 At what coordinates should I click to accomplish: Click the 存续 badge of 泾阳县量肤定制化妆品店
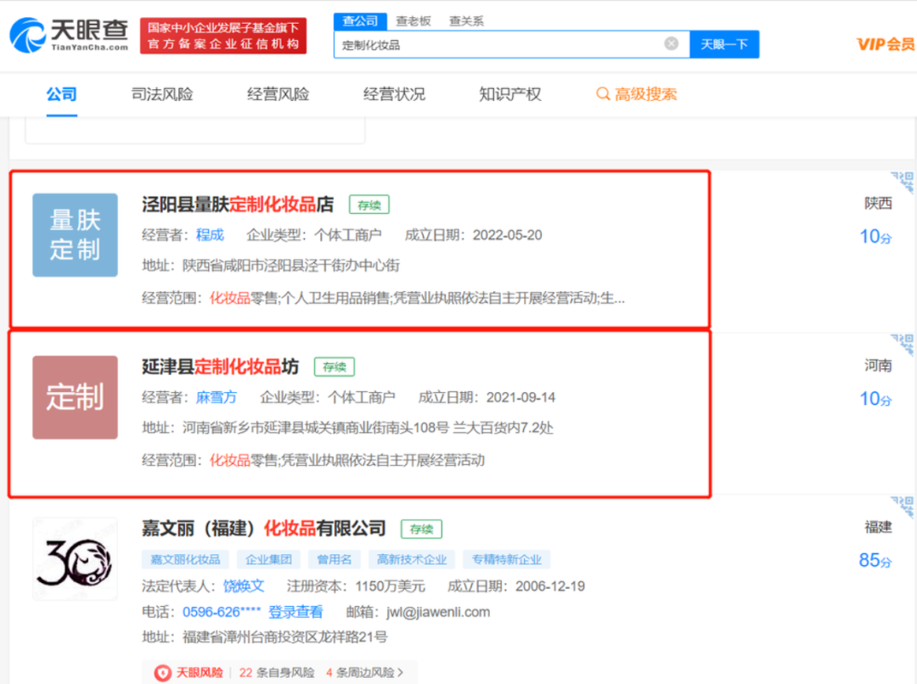(x=369, y=205)
